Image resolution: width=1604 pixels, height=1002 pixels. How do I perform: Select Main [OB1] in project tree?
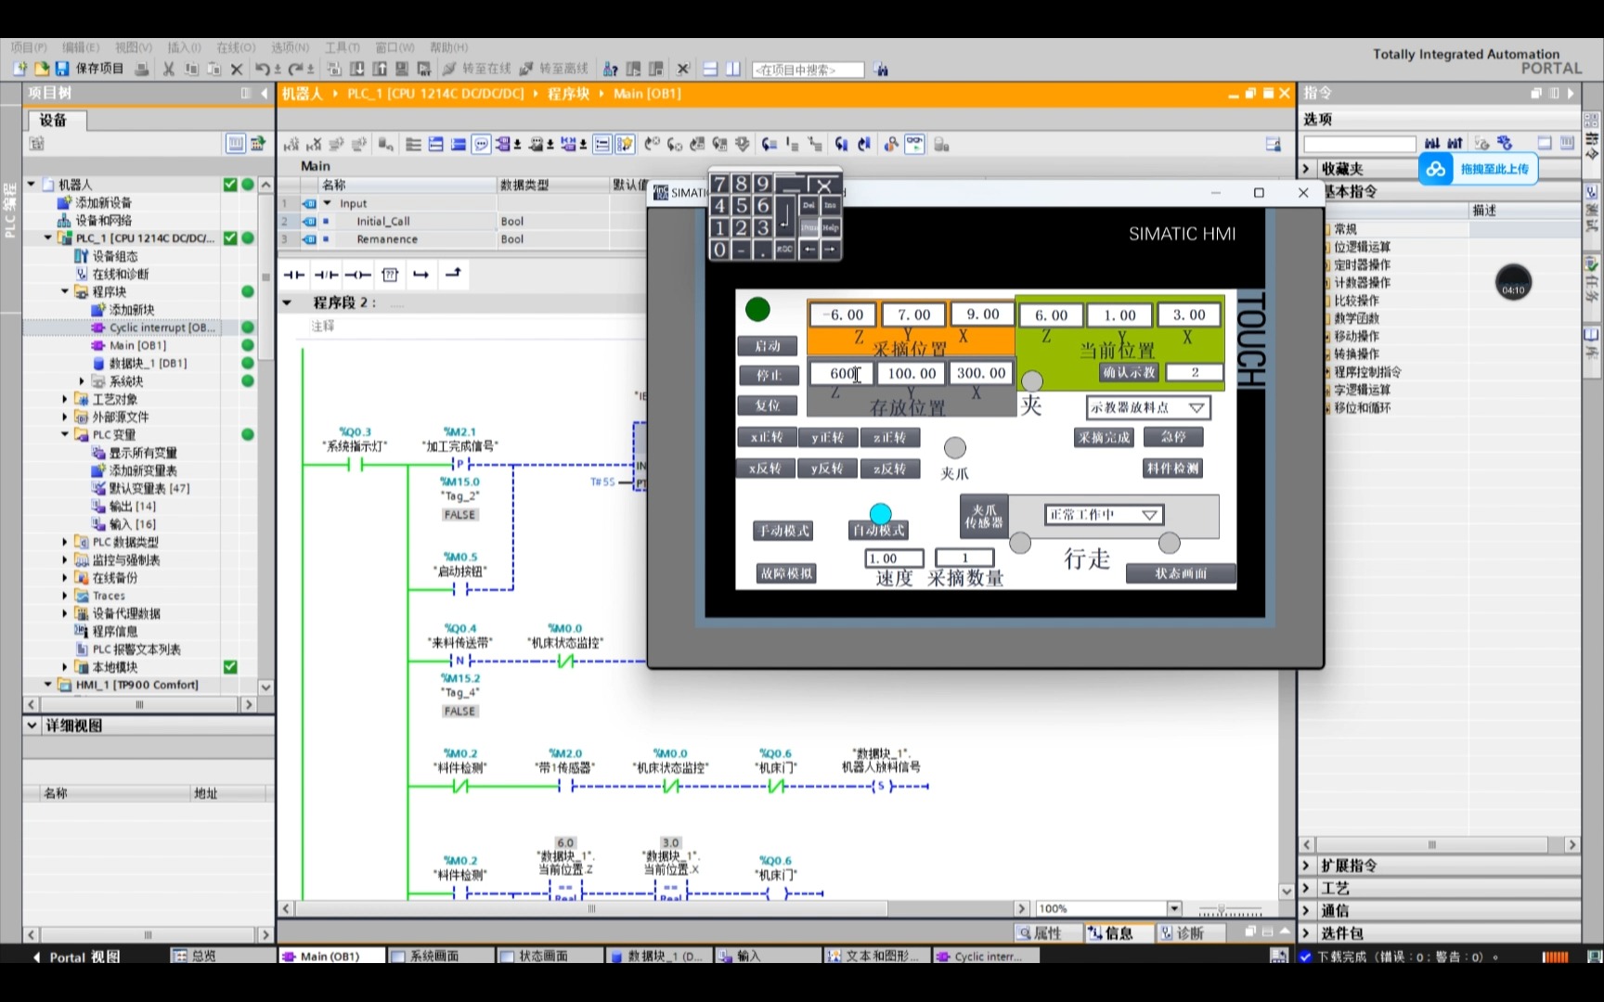point(137,345)
